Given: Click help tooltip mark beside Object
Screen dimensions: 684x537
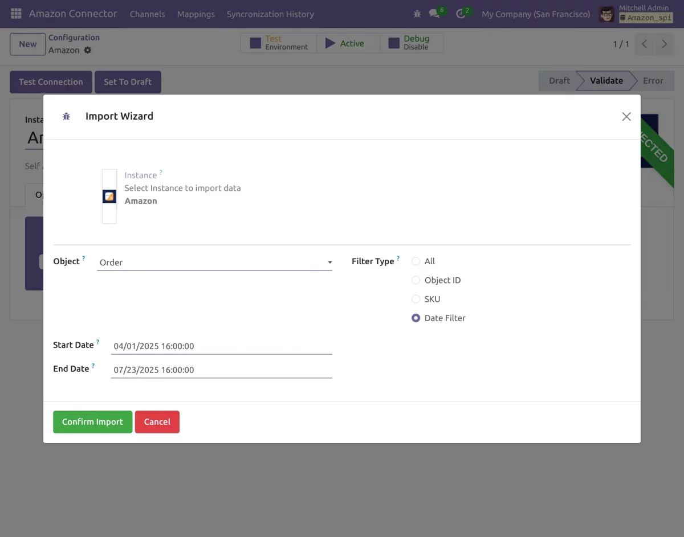Looking at the screenshot, I should [x=84, y=258].
